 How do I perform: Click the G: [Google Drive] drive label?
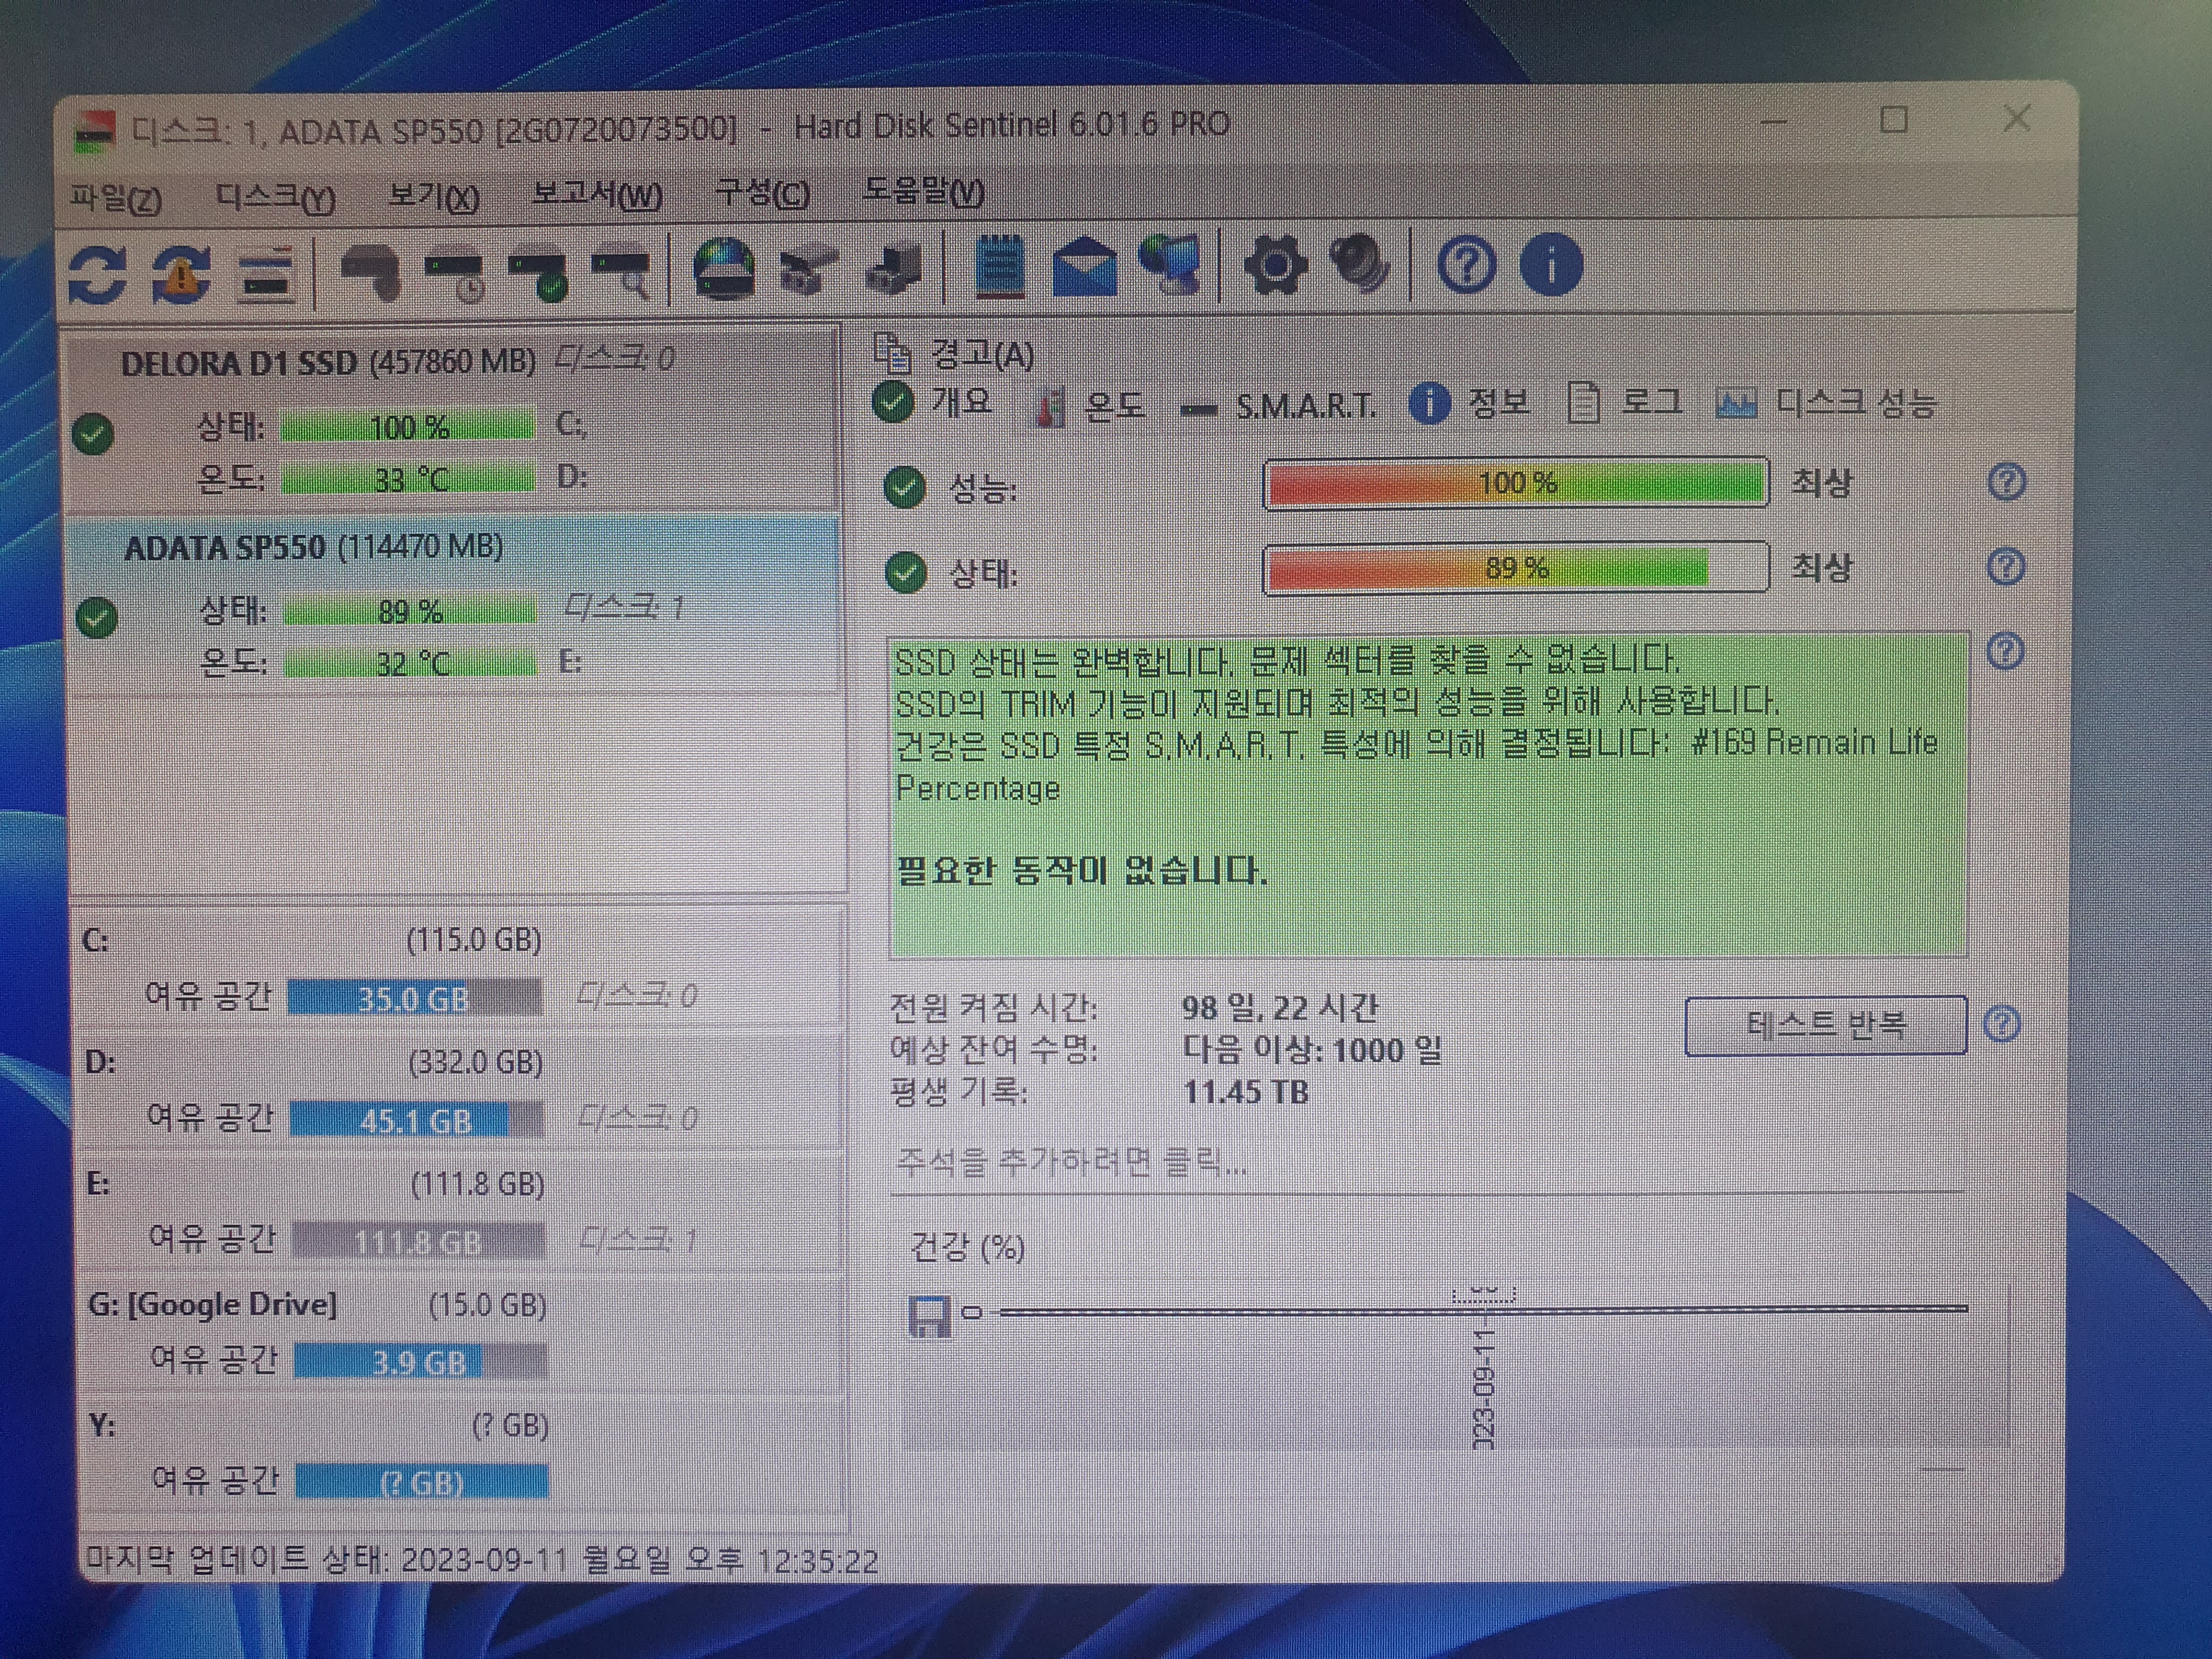coord(213,1305)
